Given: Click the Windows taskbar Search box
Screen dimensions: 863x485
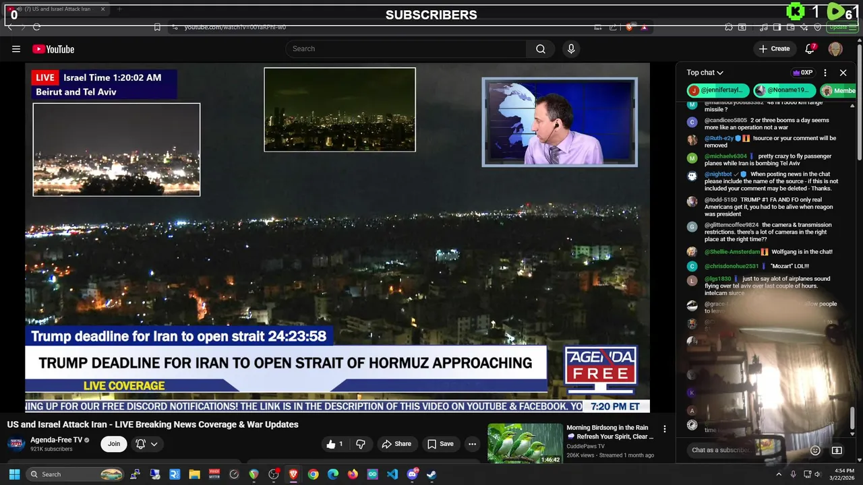Looking at the screenshot, I should [x=75, y=474].
